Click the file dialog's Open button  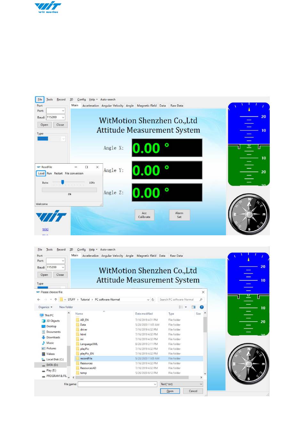170,391
